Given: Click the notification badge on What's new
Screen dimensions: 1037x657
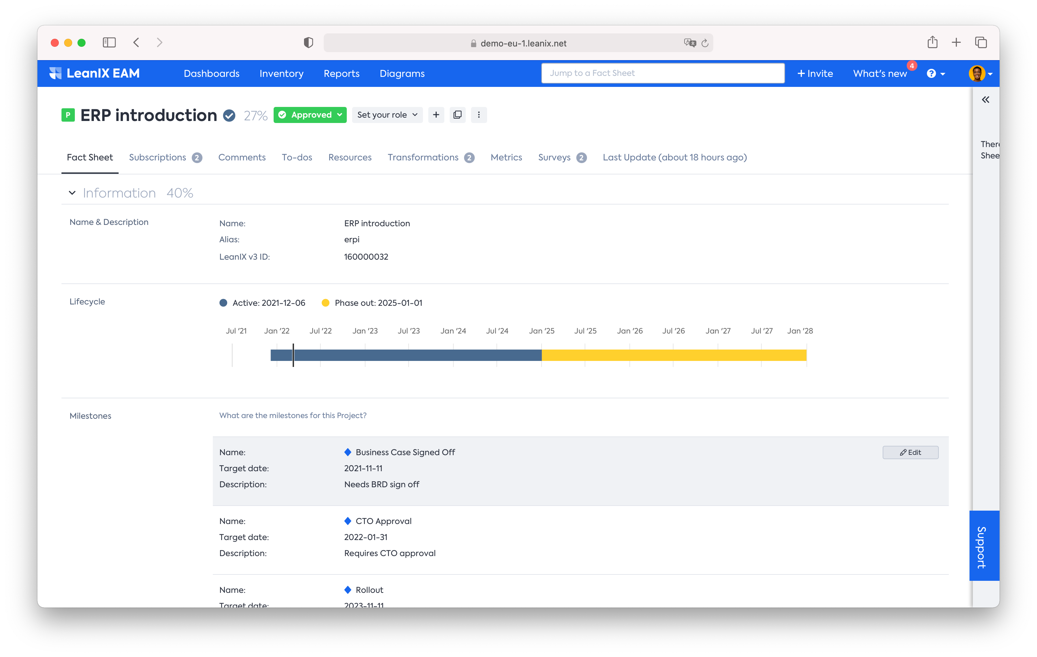Looking at the screenshot, I should point(912,66).
